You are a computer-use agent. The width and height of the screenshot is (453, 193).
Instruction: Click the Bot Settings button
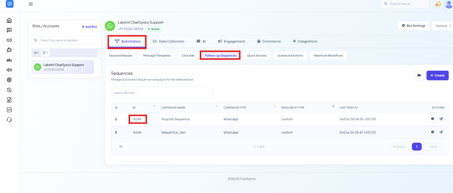pyautogui.click(x=414, y=26)
